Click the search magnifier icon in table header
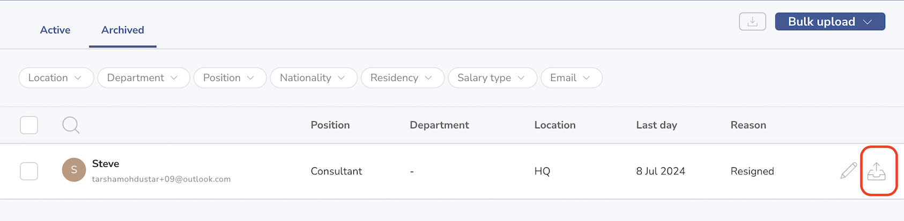 (71, 126)
